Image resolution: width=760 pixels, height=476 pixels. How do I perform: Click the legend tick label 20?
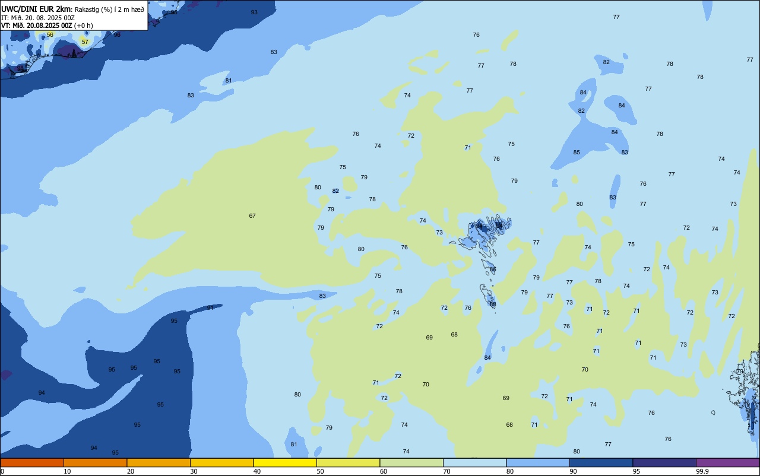(x=131, y=471)
